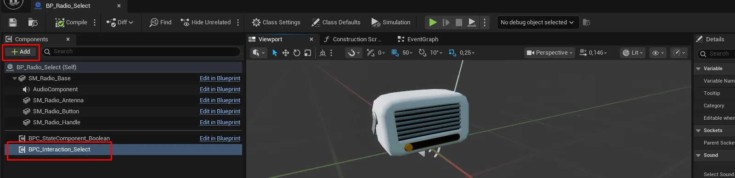735x178 pixels.
Task: Open Class Defaults
Action: [x=336, y=22]
